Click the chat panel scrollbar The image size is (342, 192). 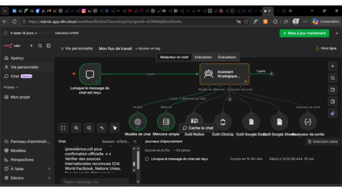(x=138, y=160)
